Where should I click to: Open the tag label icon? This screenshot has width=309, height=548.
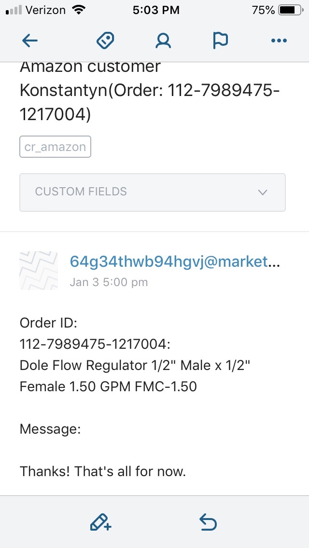[x=105, y=41]
